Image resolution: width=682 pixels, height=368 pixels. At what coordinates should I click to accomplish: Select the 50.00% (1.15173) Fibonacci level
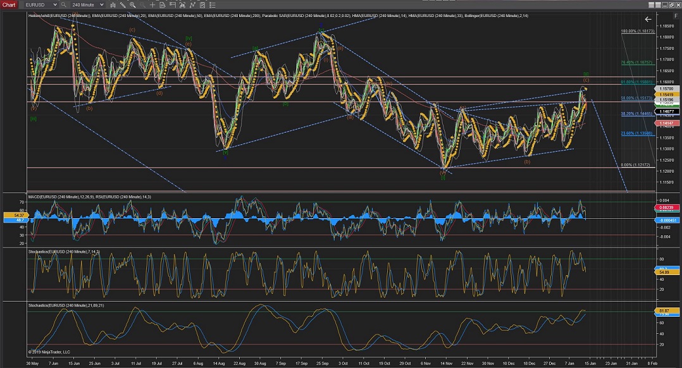(636, 98)
